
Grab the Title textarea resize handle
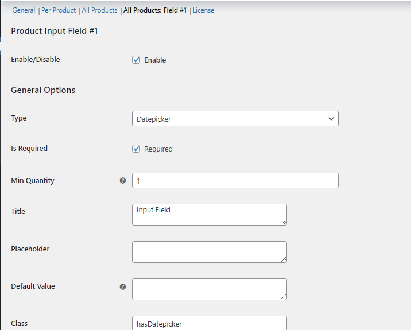(x=283, y=222)
